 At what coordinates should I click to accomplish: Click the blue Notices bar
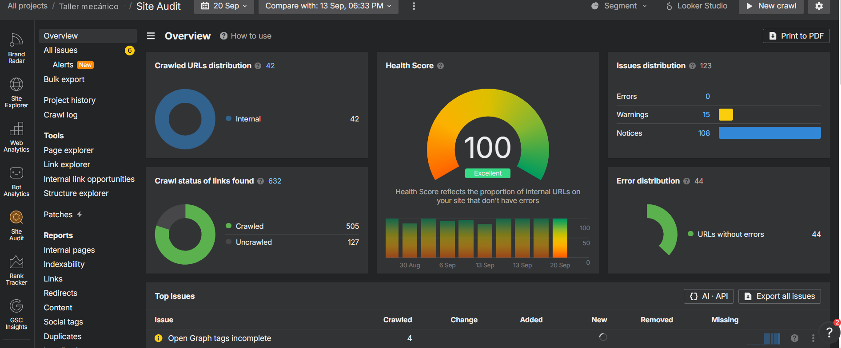pos(770,133)
